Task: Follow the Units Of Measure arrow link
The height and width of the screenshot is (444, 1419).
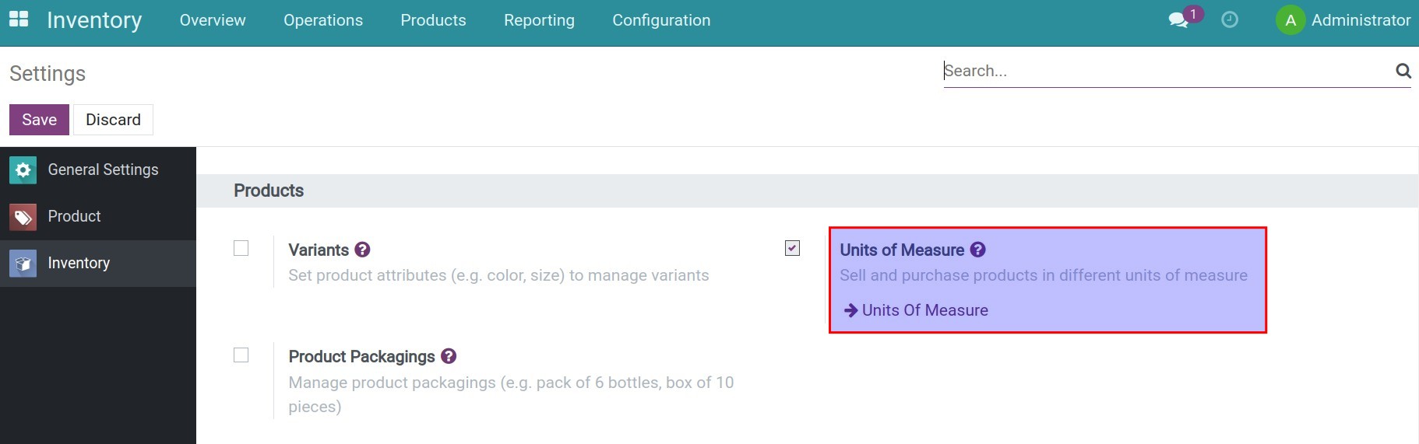Action: (924, 310)
